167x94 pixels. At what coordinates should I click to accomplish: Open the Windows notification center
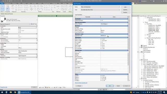(164, 92)
